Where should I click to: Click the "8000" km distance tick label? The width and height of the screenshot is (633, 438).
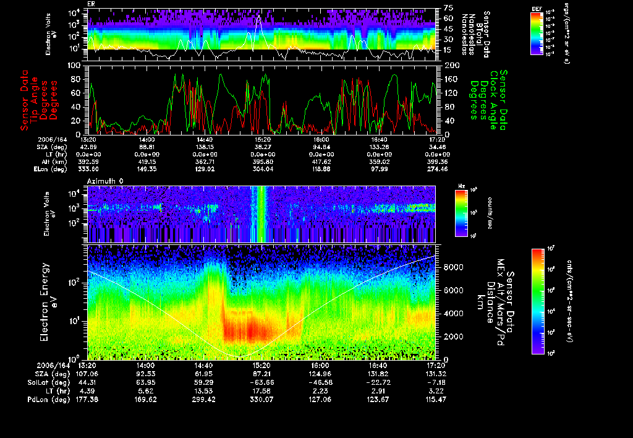[453, 267]
